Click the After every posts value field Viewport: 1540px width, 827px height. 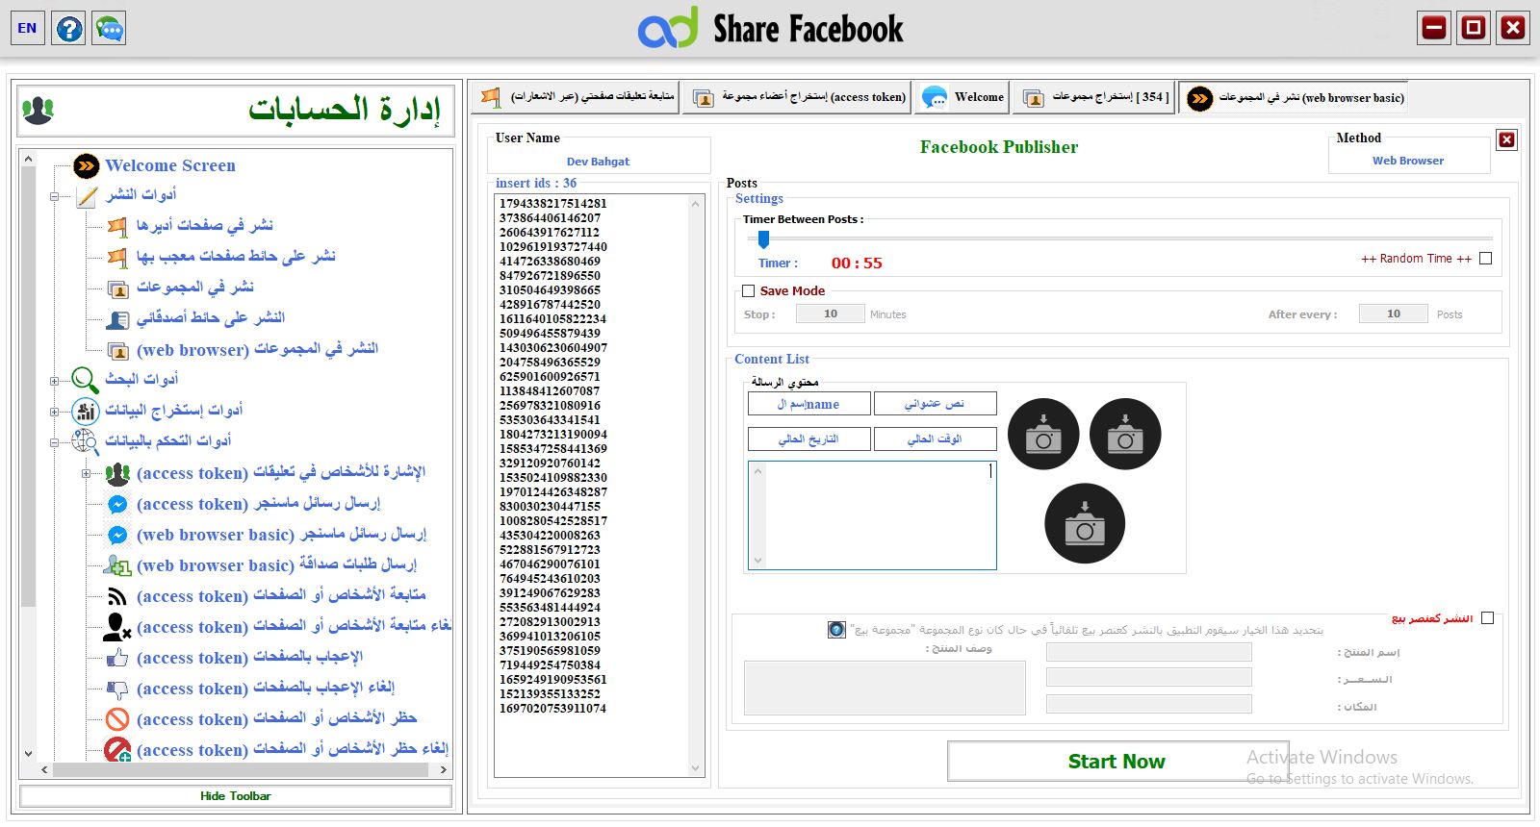[1394, 313]
